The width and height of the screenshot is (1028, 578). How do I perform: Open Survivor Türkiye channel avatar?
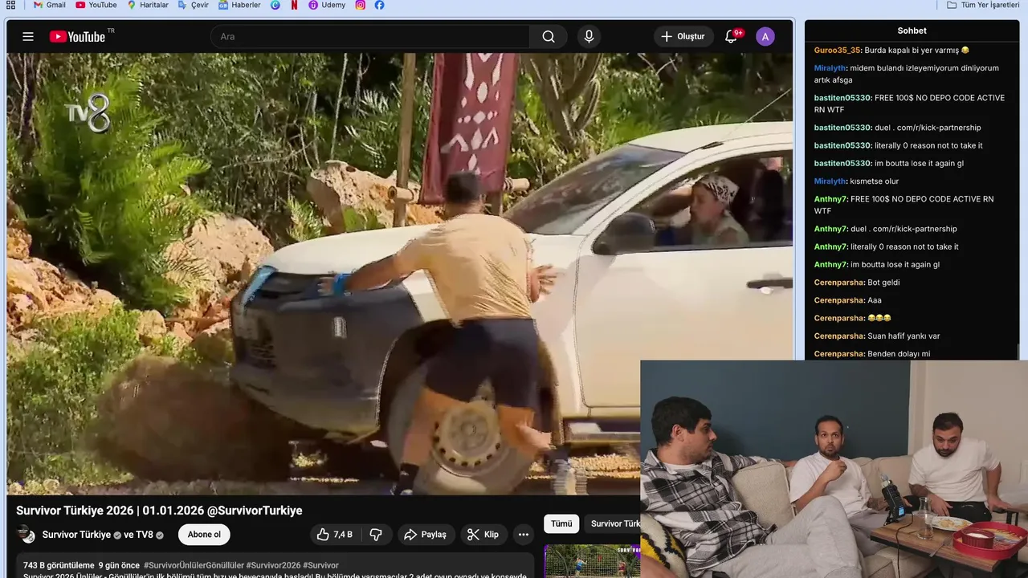point(27,535)
